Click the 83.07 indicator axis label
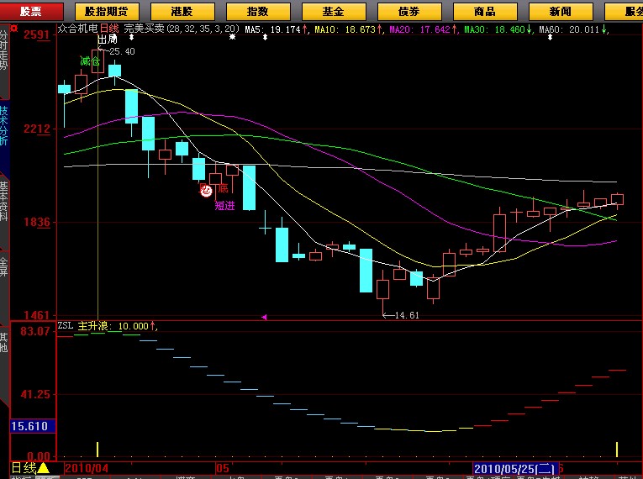 (x=35, y=331)
